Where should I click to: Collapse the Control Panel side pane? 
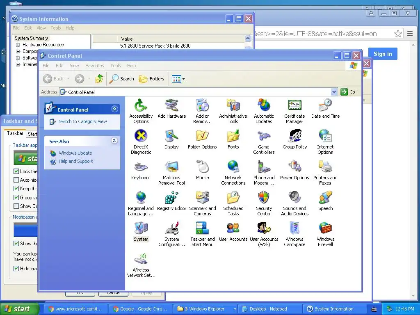pyautogui.click(x=114, y=109)
